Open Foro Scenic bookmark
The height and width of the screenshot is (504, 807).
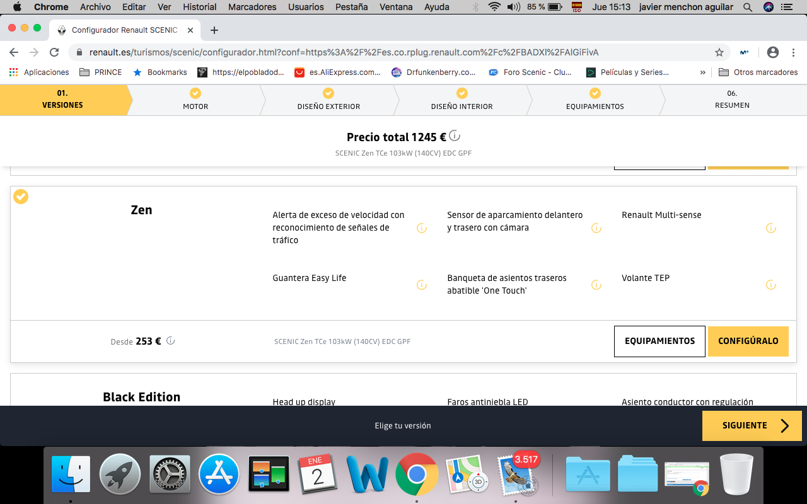[530, 72]
